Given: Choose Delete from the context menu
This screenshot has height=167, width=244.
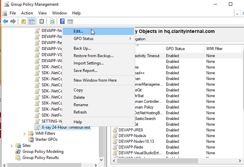Looking at the screenshot, I should click(x=99, y=97).
